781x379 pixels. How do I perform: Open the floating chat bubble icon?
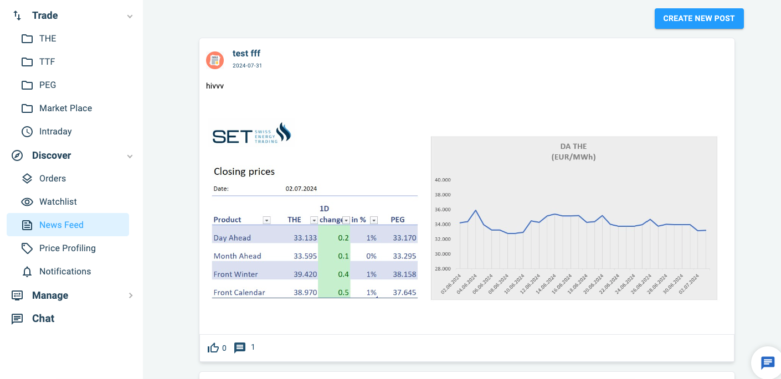(767, 363)
